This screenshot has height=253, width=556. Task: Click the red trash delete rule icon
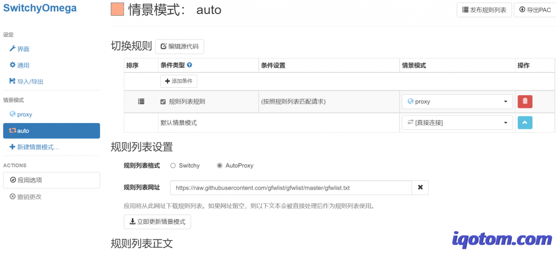[525, 101]
